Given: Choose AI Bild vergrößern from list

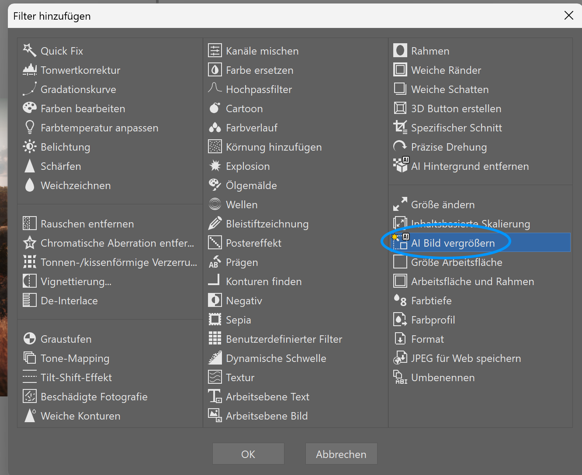Looking at the screenshot, I should pyautogui.click(x=453, y=243).
